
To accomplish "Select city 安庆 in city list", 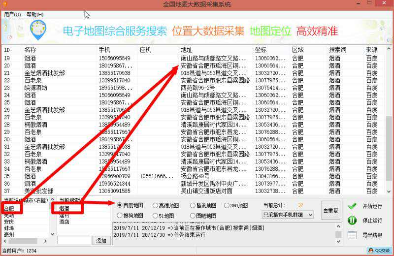I will pyautogui.click(x=9, y=222).
